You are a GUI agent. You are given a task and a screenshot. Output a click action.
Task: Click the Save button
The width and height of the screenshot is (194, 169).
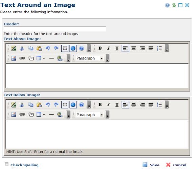point(151,165)
